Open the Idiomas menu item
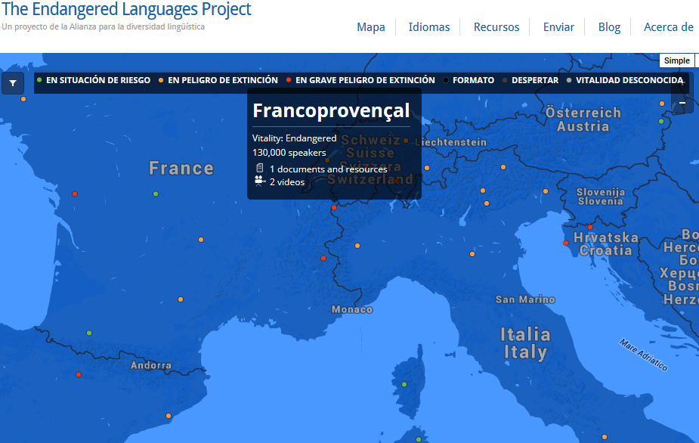This screenshot has height=443, width=699. [x=429, y=27]
